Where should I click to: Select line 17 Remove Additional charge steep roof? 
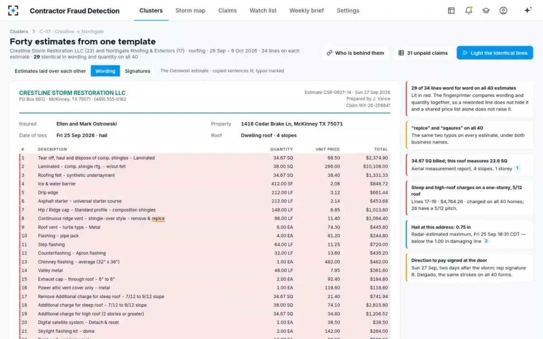[205, 297]
